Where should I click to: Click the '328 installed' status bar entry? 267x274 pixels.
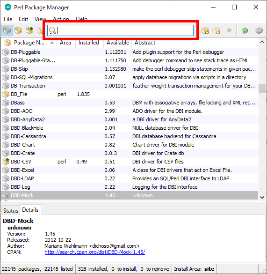pyautogui.click(x=93, y=269)
